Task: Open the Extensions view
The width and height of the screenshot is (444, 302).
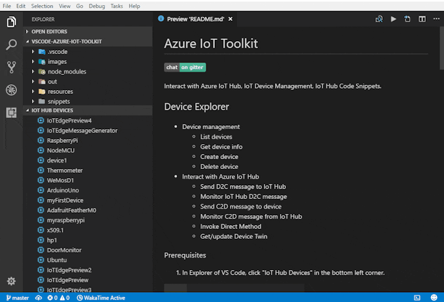Action: pos(11,113)
